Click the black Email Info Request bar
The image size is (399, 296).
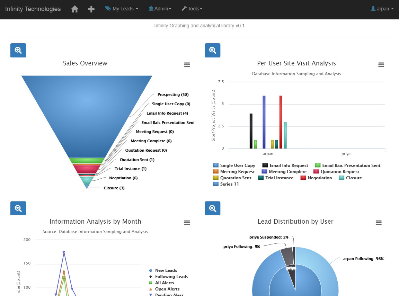(251, 131)
